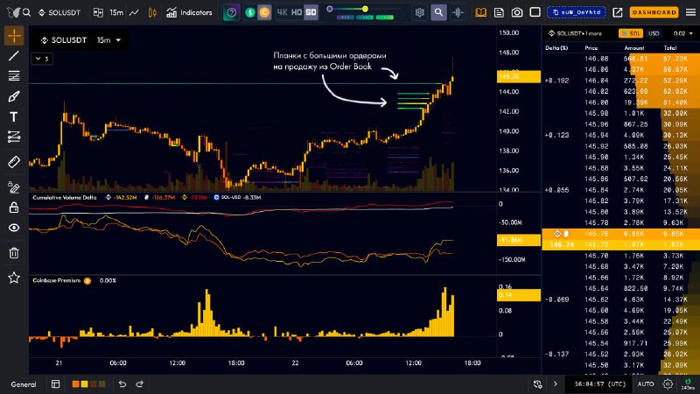700x394 pixels.
Task: Toggle lock all drawings padlock
Action: (x=14, y=208)
